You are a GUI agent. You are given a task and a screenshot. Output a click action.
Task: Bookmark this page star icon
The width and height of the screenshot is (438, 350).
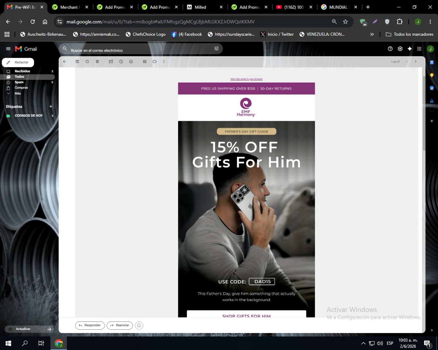345,22
